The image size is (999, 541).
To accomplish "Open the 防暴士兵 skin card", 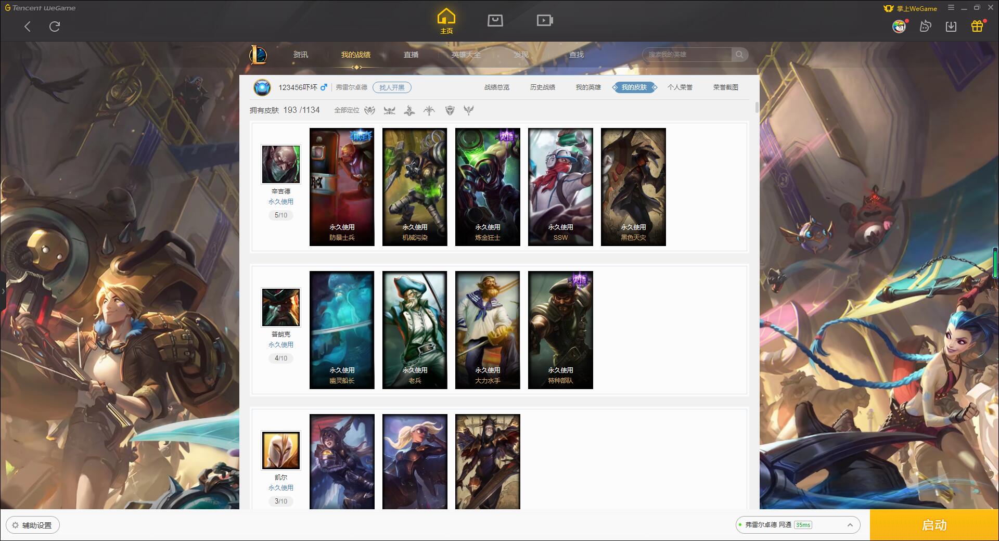I will [342, 187].
